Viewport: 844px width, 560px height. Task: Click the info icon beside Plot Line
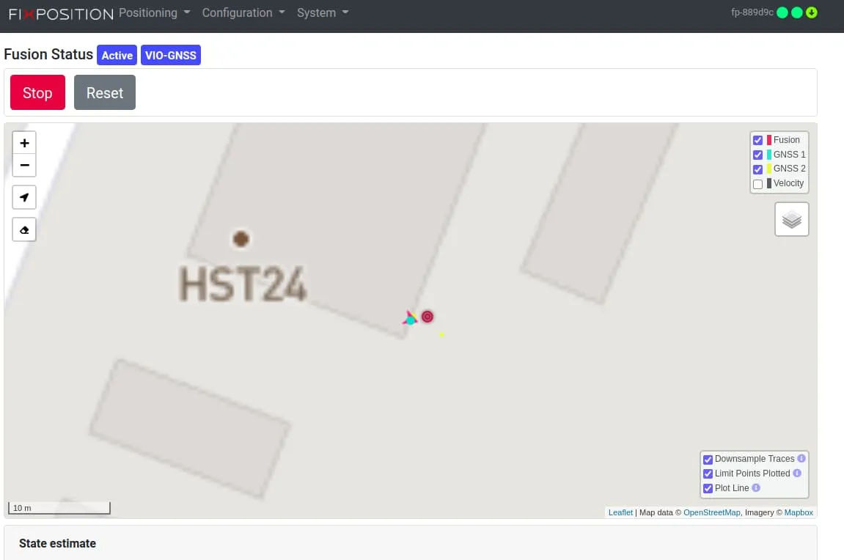point(756,488)
